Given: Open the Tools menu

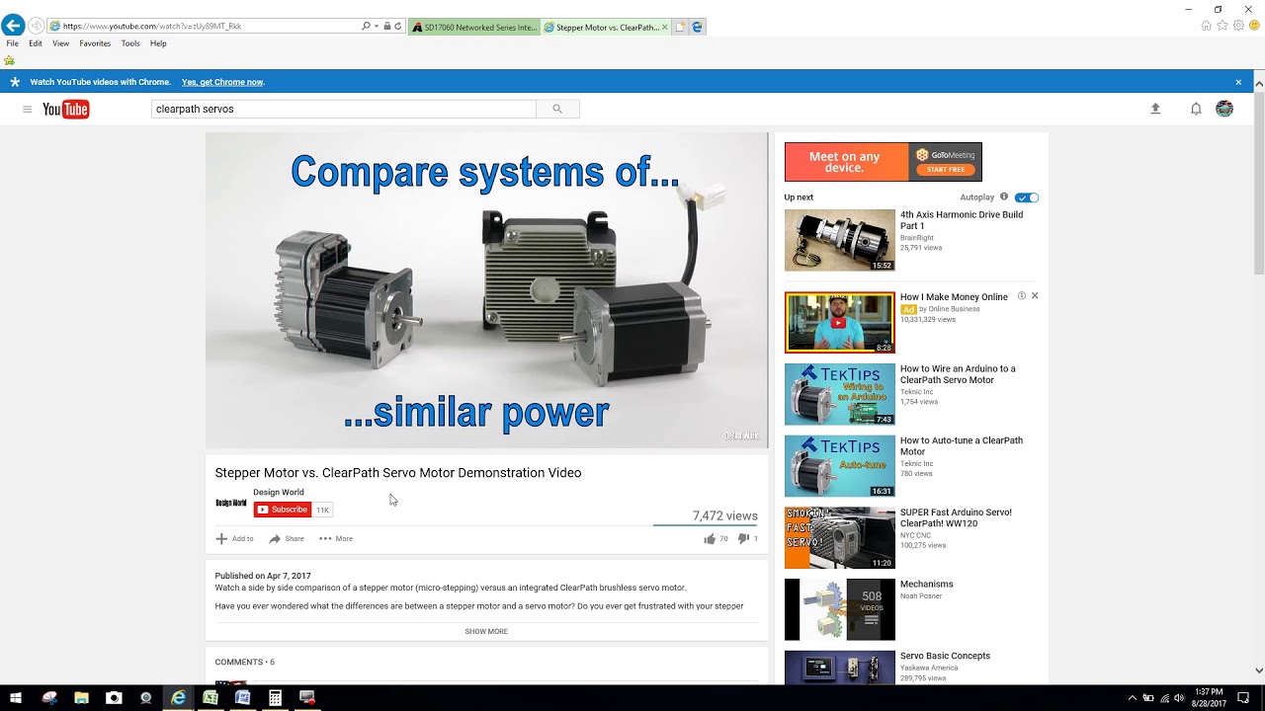Looking at the screenshot, I should coord(130,43).
